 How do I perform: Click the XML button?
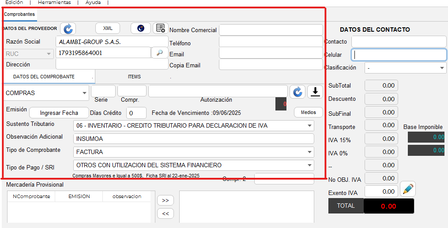pos(108,28)
